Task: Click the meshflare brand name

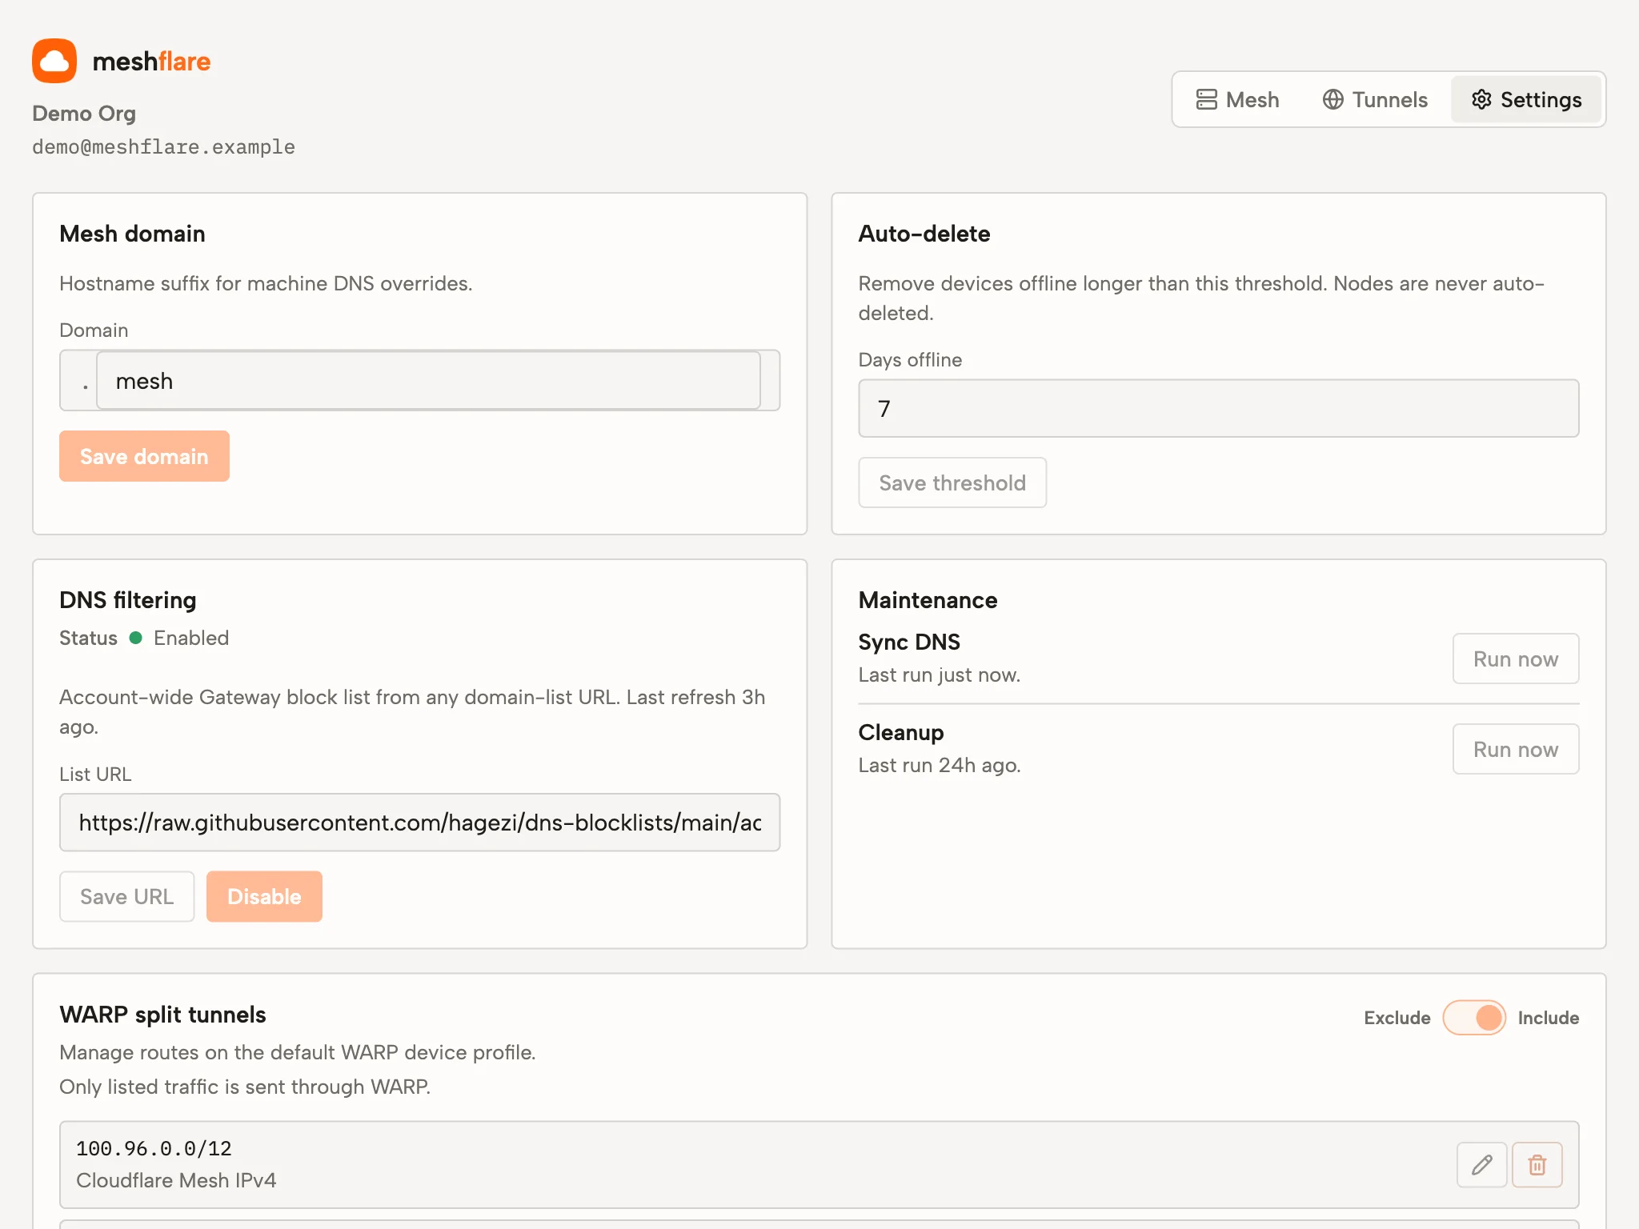Action: [151, 62]
